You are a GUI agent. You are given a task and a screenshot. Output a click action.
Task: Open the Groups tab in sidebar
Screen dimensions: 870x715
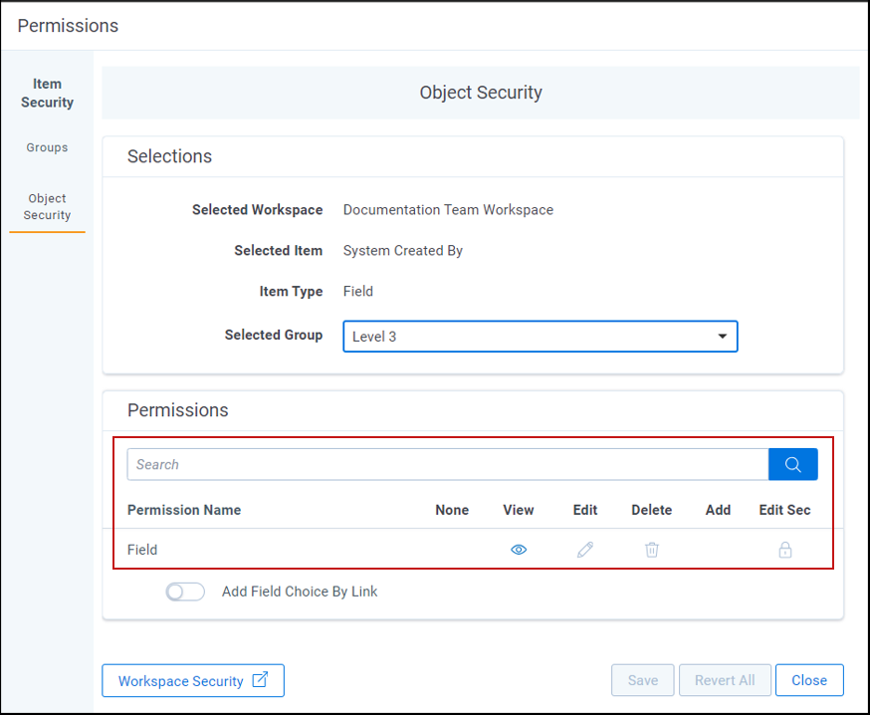[x=47, y=147]
